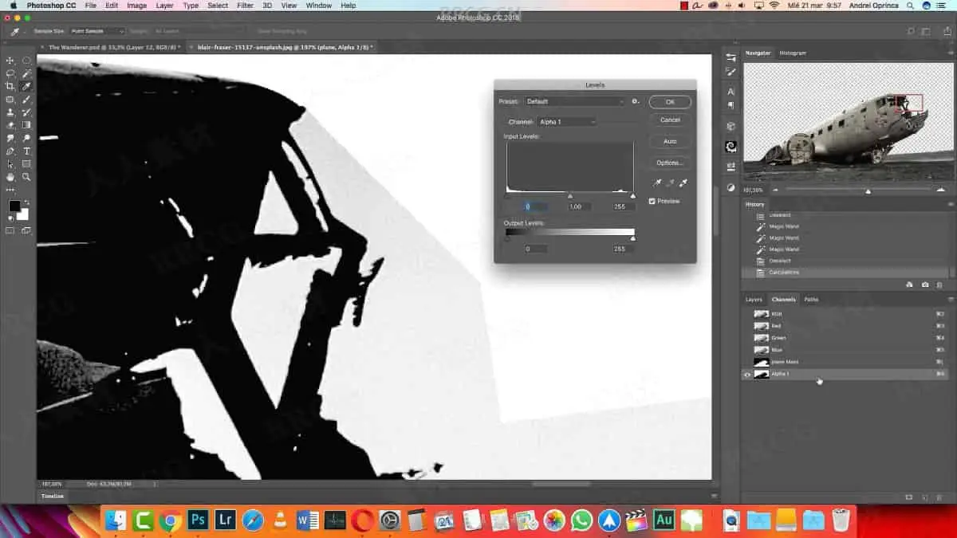Switch to the Paths tab
The image size is (957, 538).
point(811,300)
